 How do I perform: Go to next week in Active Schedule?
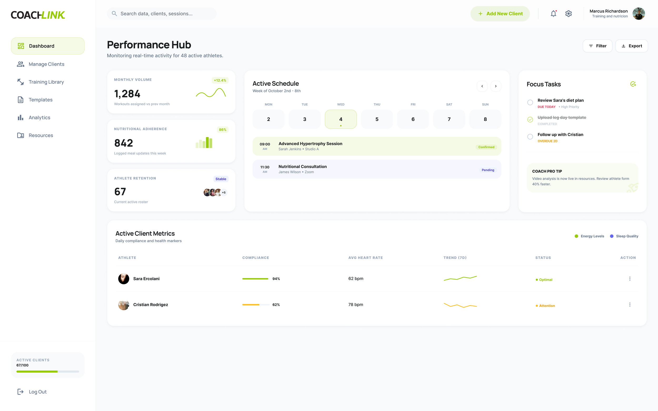point(496,86)
